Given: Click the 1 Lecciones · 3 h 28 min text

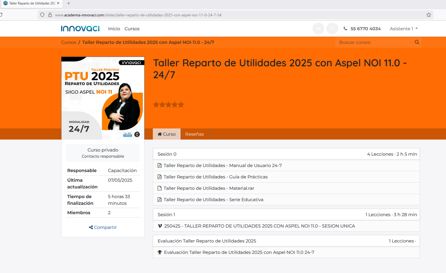Looking at the screenshot, I should pyautogui.click(x=391, y=214).
